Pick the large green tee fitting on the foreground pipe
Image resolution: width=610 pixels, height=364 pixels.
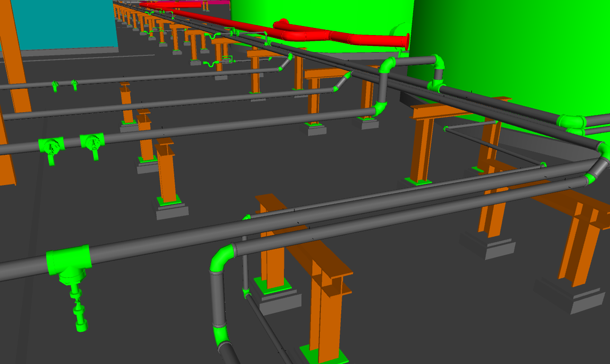(x=69, y=261)
